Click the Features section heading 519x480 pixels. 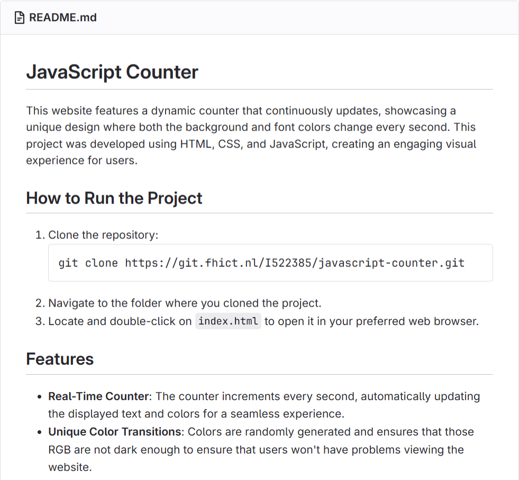point(60,359)
